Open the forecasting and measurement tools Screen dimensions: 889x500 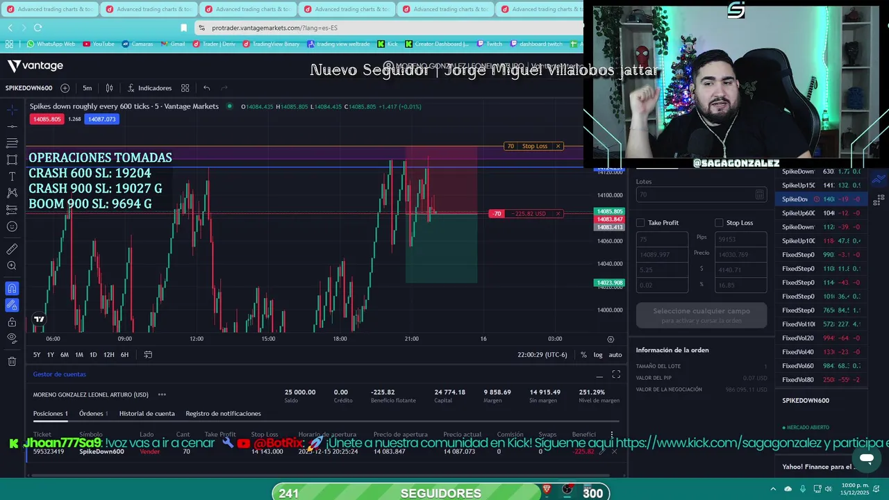pyautogui.click(x=12, y=210)
